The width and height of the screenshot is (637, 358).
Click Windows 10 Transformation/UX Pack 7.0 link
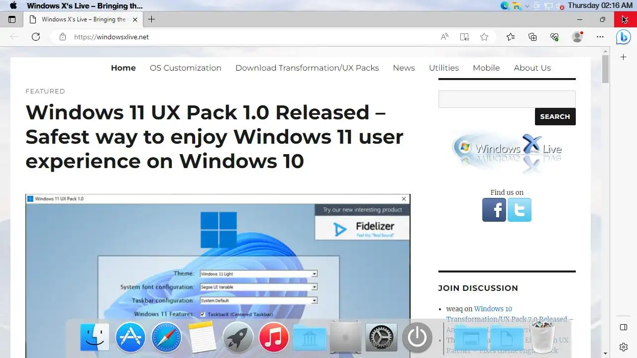510,314
